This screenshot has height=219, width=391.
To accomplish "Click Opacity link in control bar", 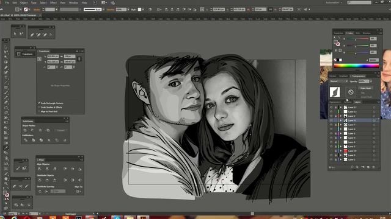I will tap(110, 10).
